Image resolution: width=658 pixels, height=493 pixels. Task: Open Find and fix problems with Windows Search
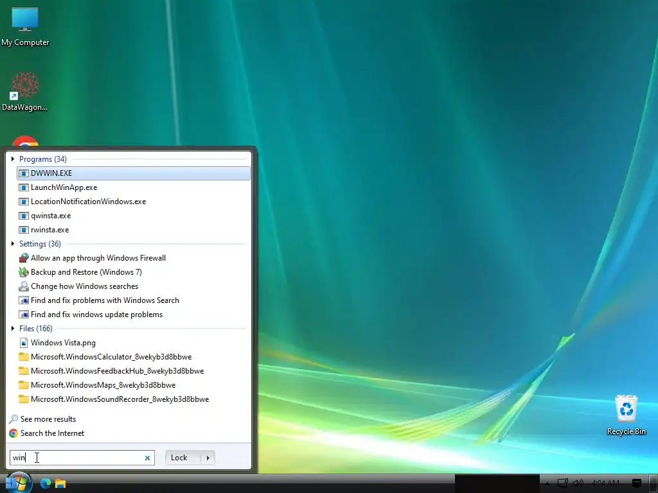click(x=134, y=300)
